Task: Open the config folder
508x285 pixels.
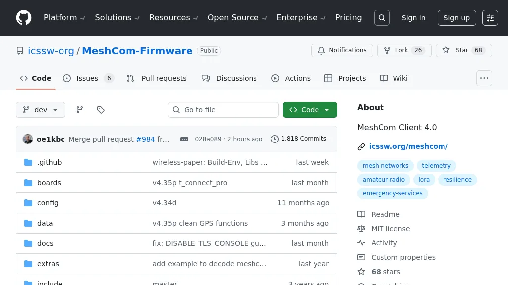Action: click(48, 203)
